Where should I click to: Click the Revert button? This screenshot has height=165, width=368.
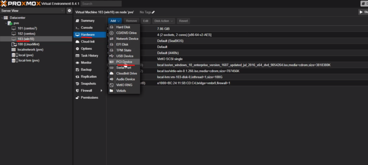tap(184, 21)
